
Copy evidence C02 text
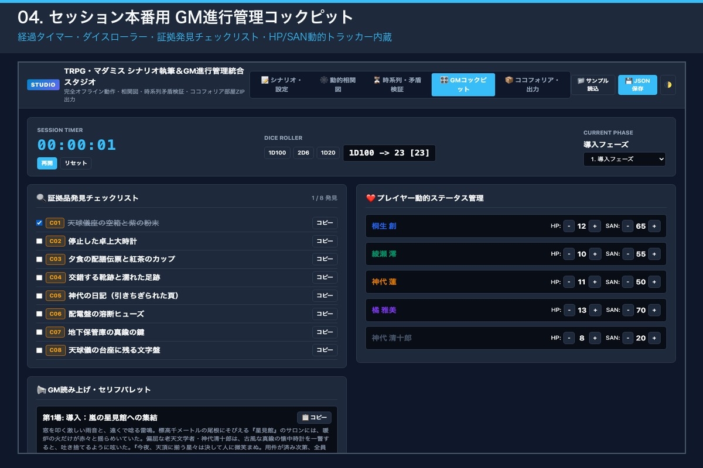pos(325,241)
